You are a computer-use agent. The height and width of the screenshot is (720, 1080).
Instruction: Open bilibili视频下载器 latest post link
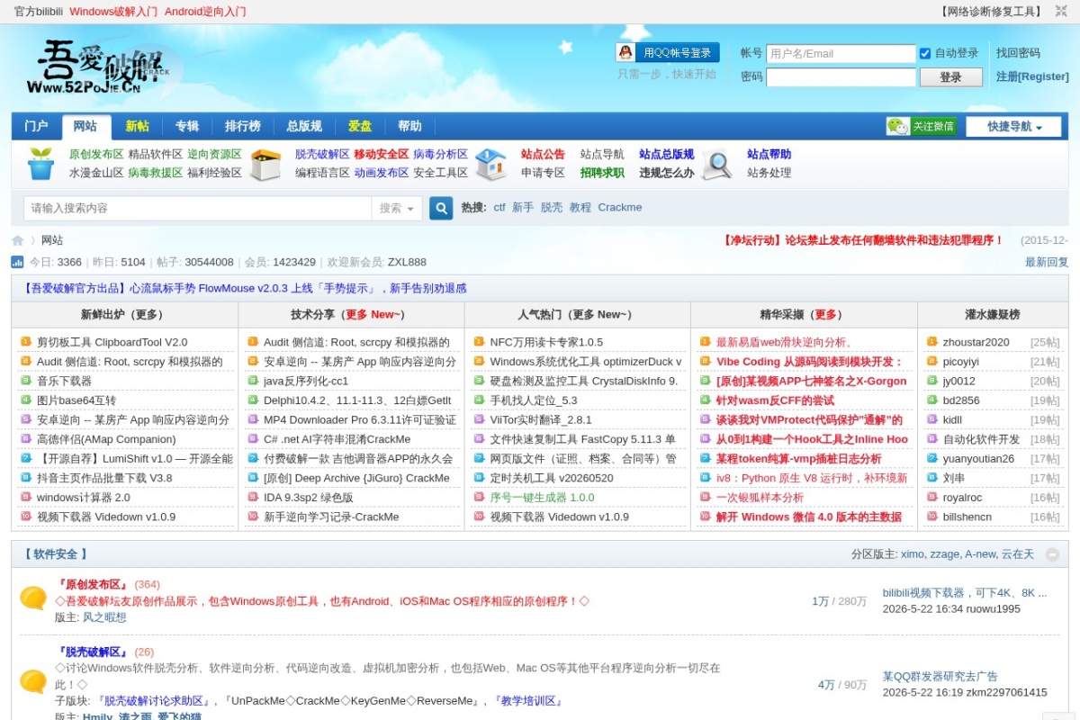pos(965,593)
